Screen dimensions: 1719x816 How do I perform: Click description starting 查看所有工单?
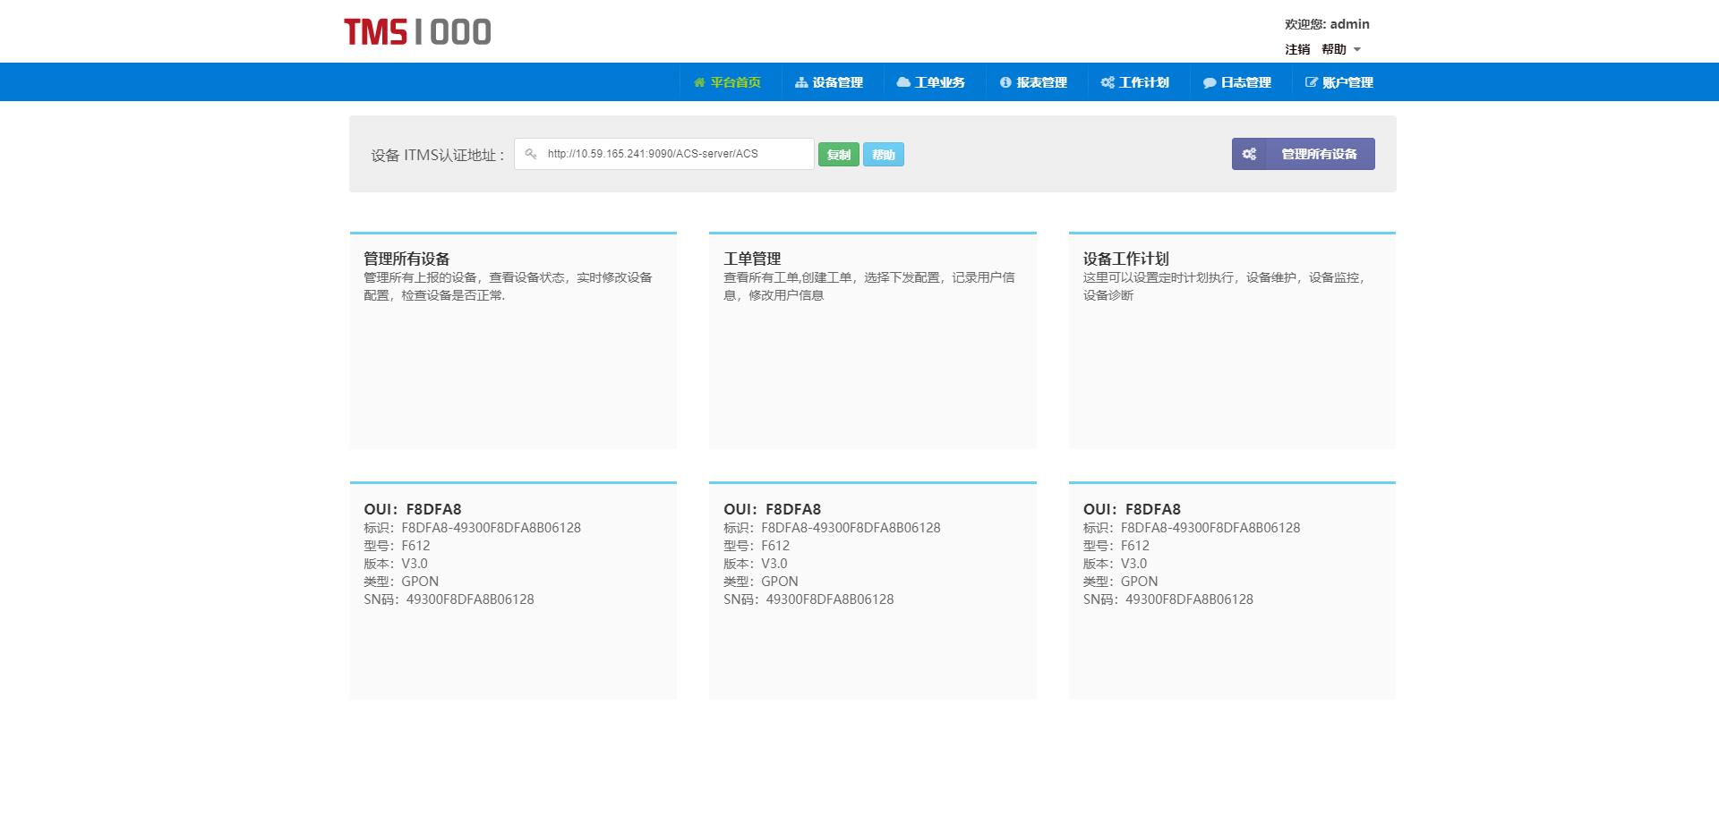868,286
